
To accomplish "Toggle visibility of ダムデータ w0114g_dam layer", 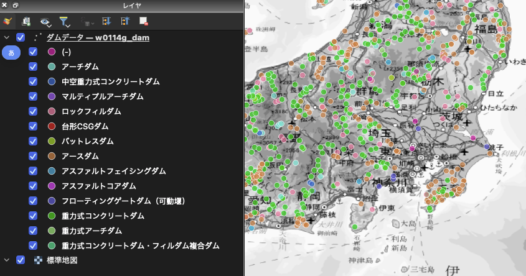I will pos(21,37).
